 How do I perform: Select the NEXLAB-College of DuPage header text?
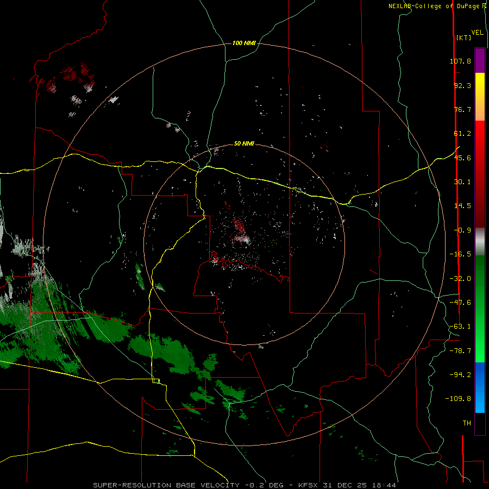[x=434, y=6]
